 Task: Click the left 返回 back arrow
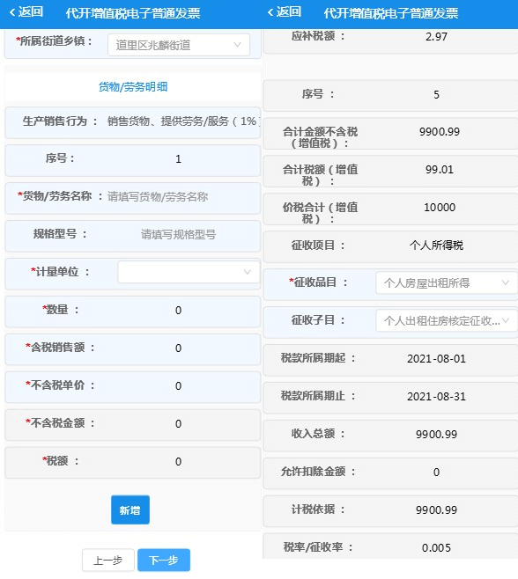[x=26, y=12]
